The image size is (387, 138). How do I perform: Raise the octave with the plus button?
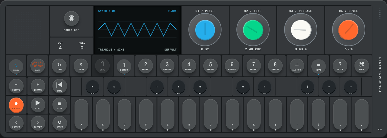coord(38,86)
